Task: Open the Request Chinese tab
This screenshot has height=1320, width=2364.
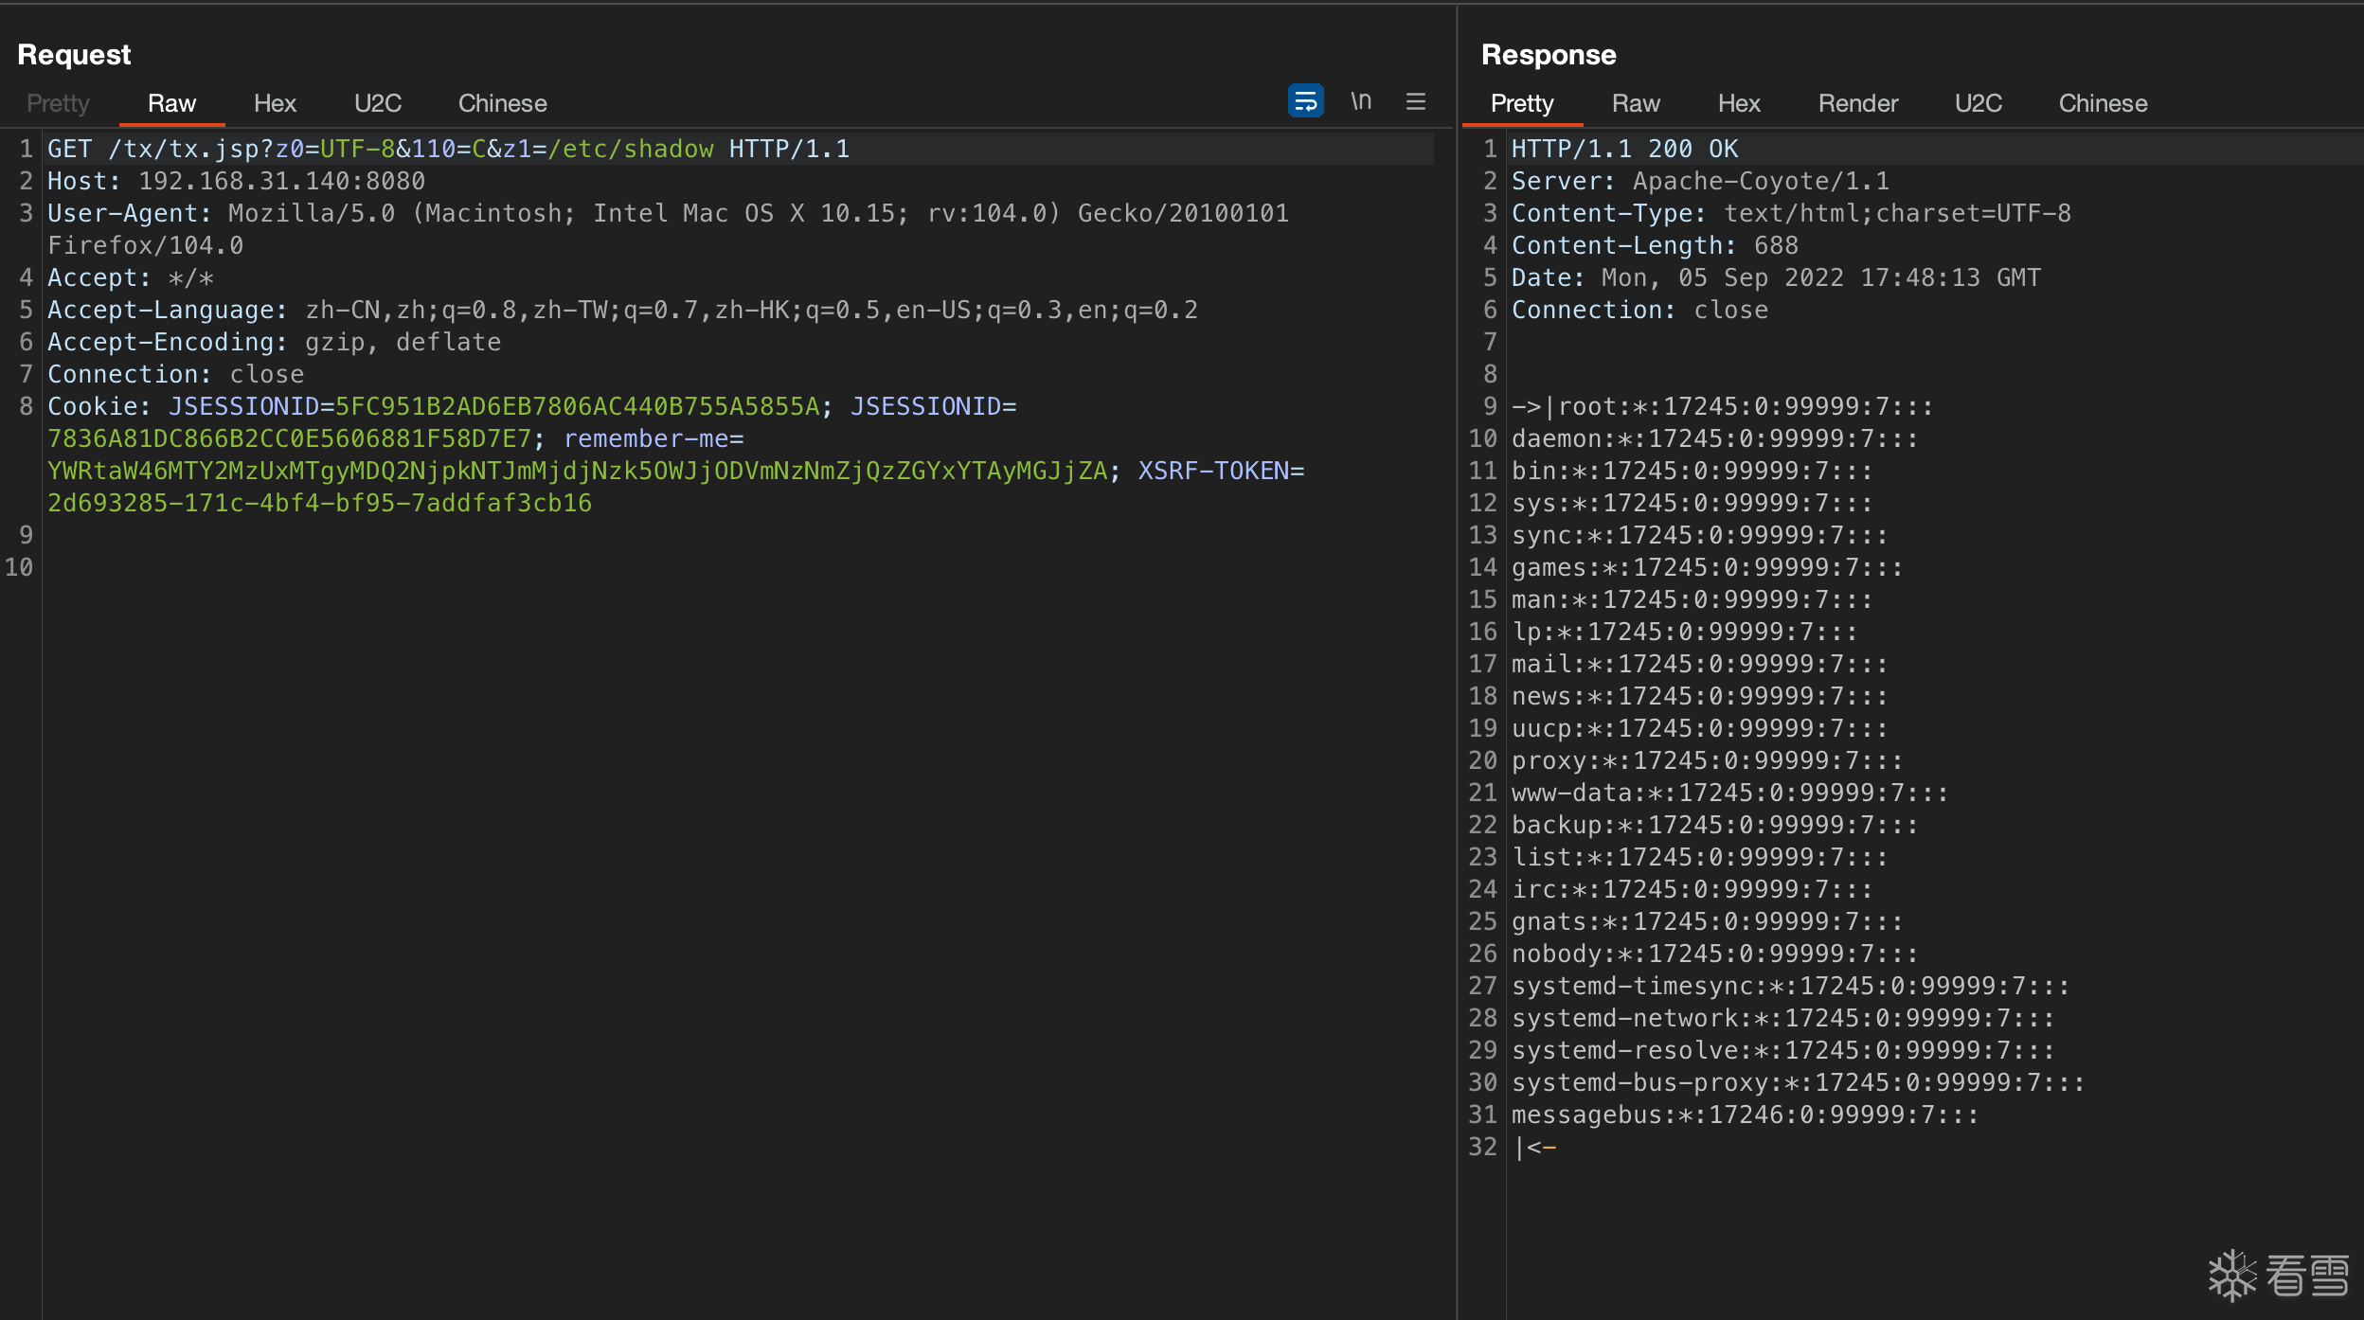Action: coord(502,103)
